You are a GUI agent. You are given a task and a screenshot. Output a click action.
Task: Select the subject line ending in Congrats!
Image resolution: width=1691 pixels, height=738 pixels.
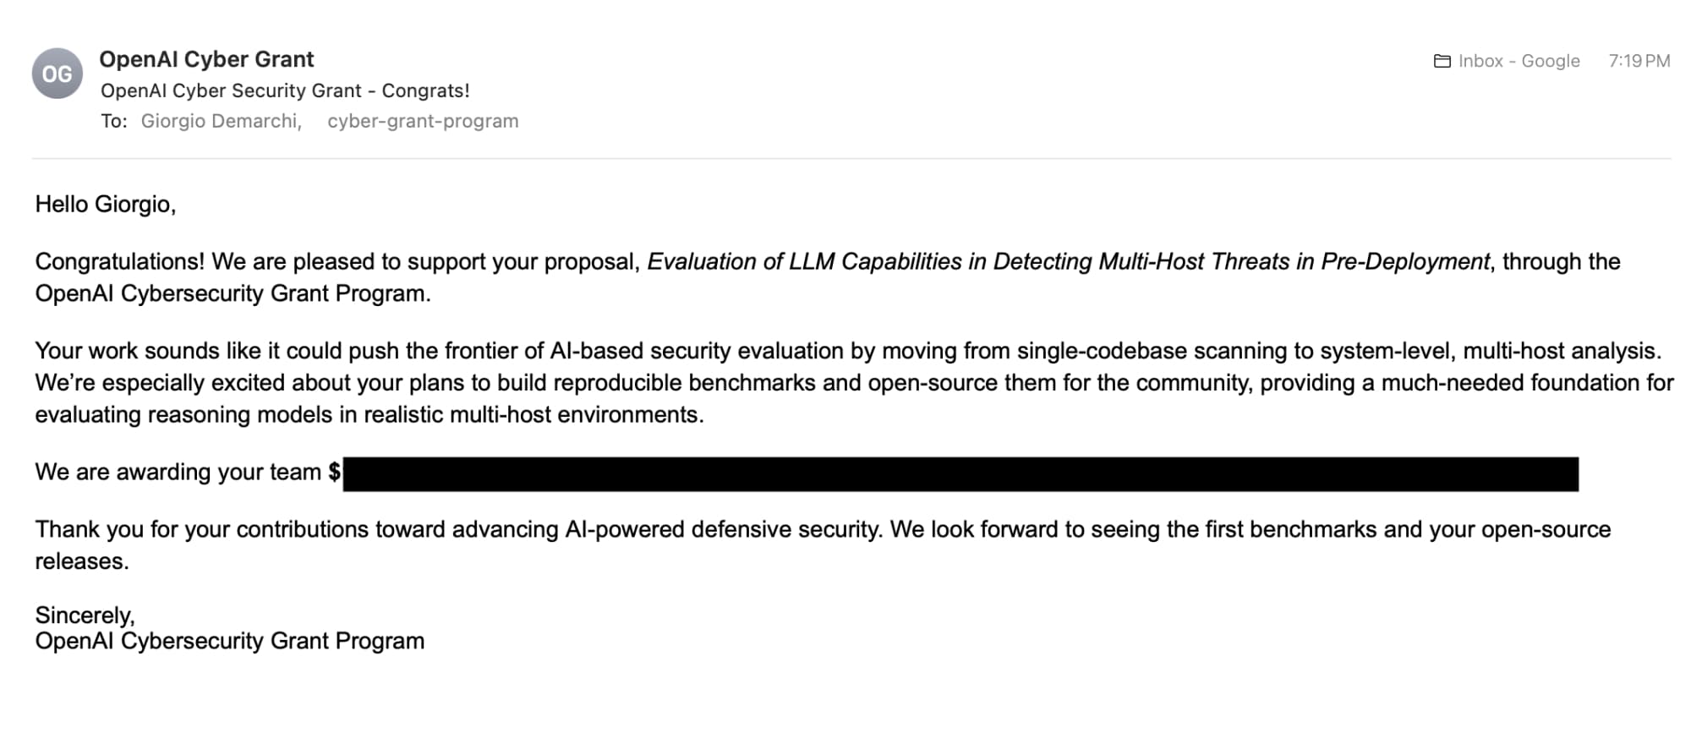285,90
